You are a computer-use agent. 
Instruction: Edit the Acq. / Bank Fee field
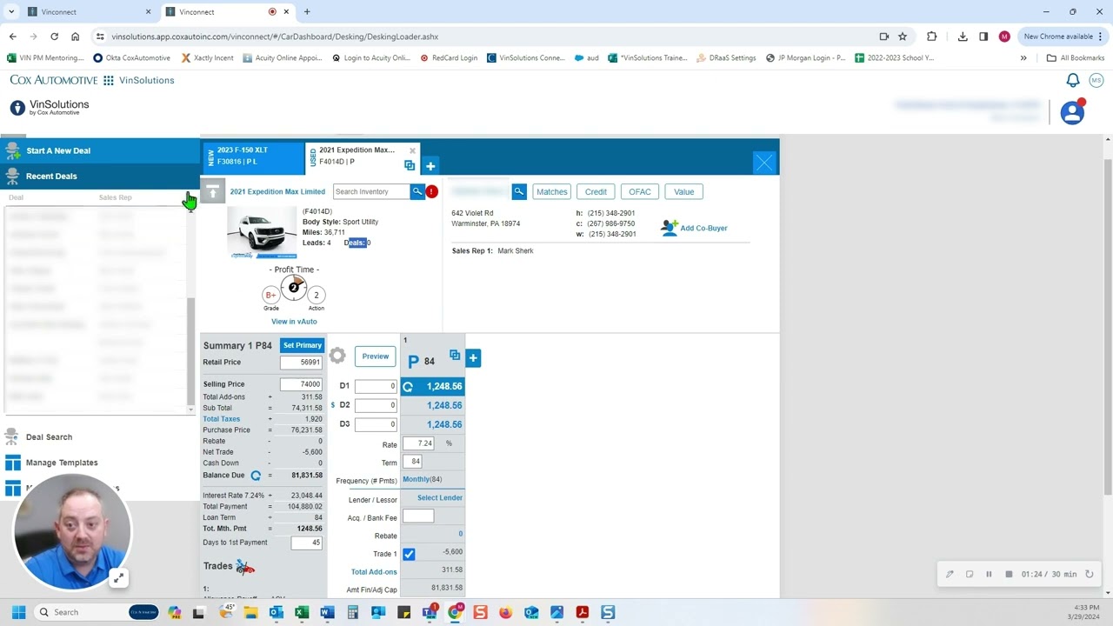(418, 516)
